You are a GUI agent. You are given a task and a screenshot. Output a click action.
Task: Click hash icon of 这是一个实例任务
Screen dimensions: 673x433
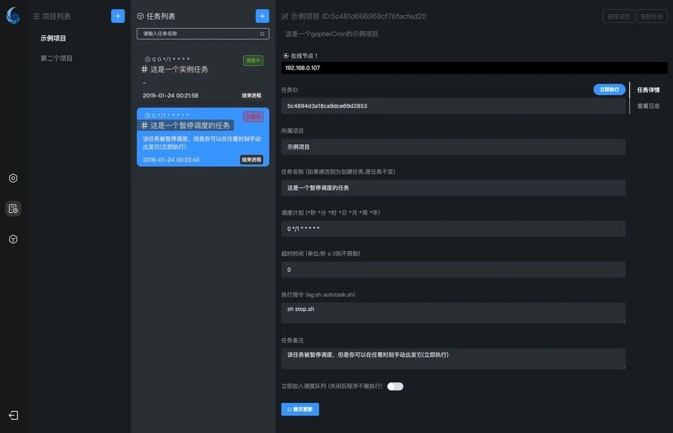(145, 69)
